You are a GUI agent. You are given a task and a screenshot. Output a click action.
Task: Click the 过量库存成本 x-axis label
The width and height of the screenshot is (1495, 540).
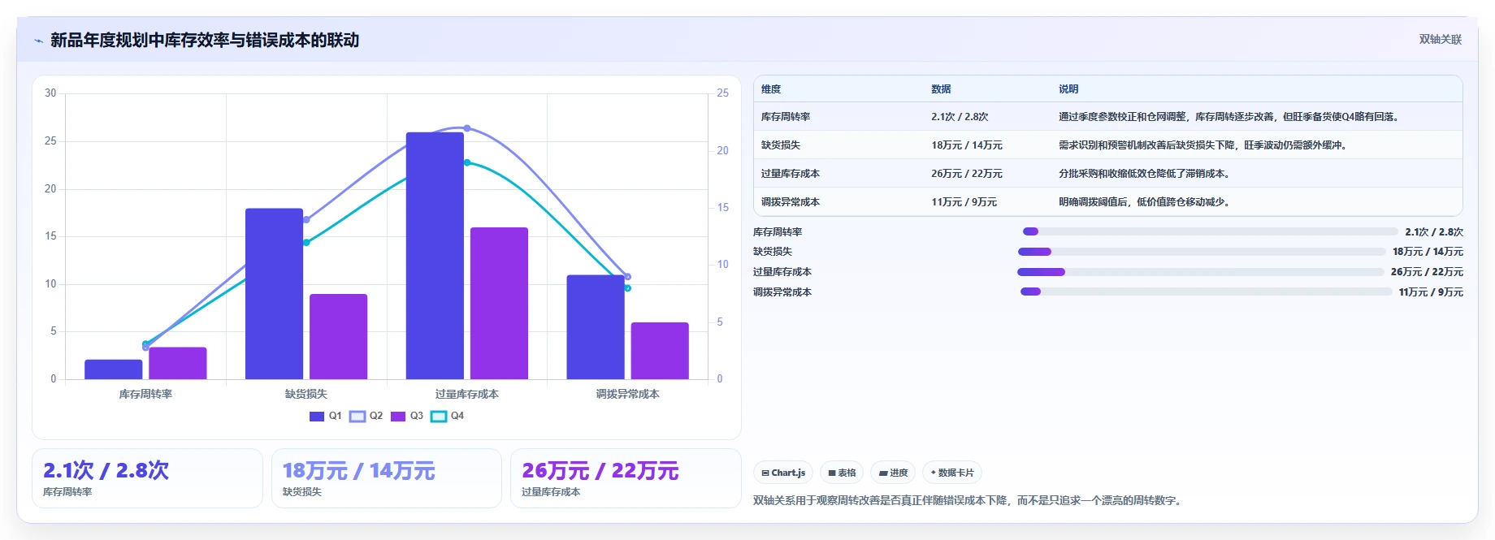(x=467, y=394)
